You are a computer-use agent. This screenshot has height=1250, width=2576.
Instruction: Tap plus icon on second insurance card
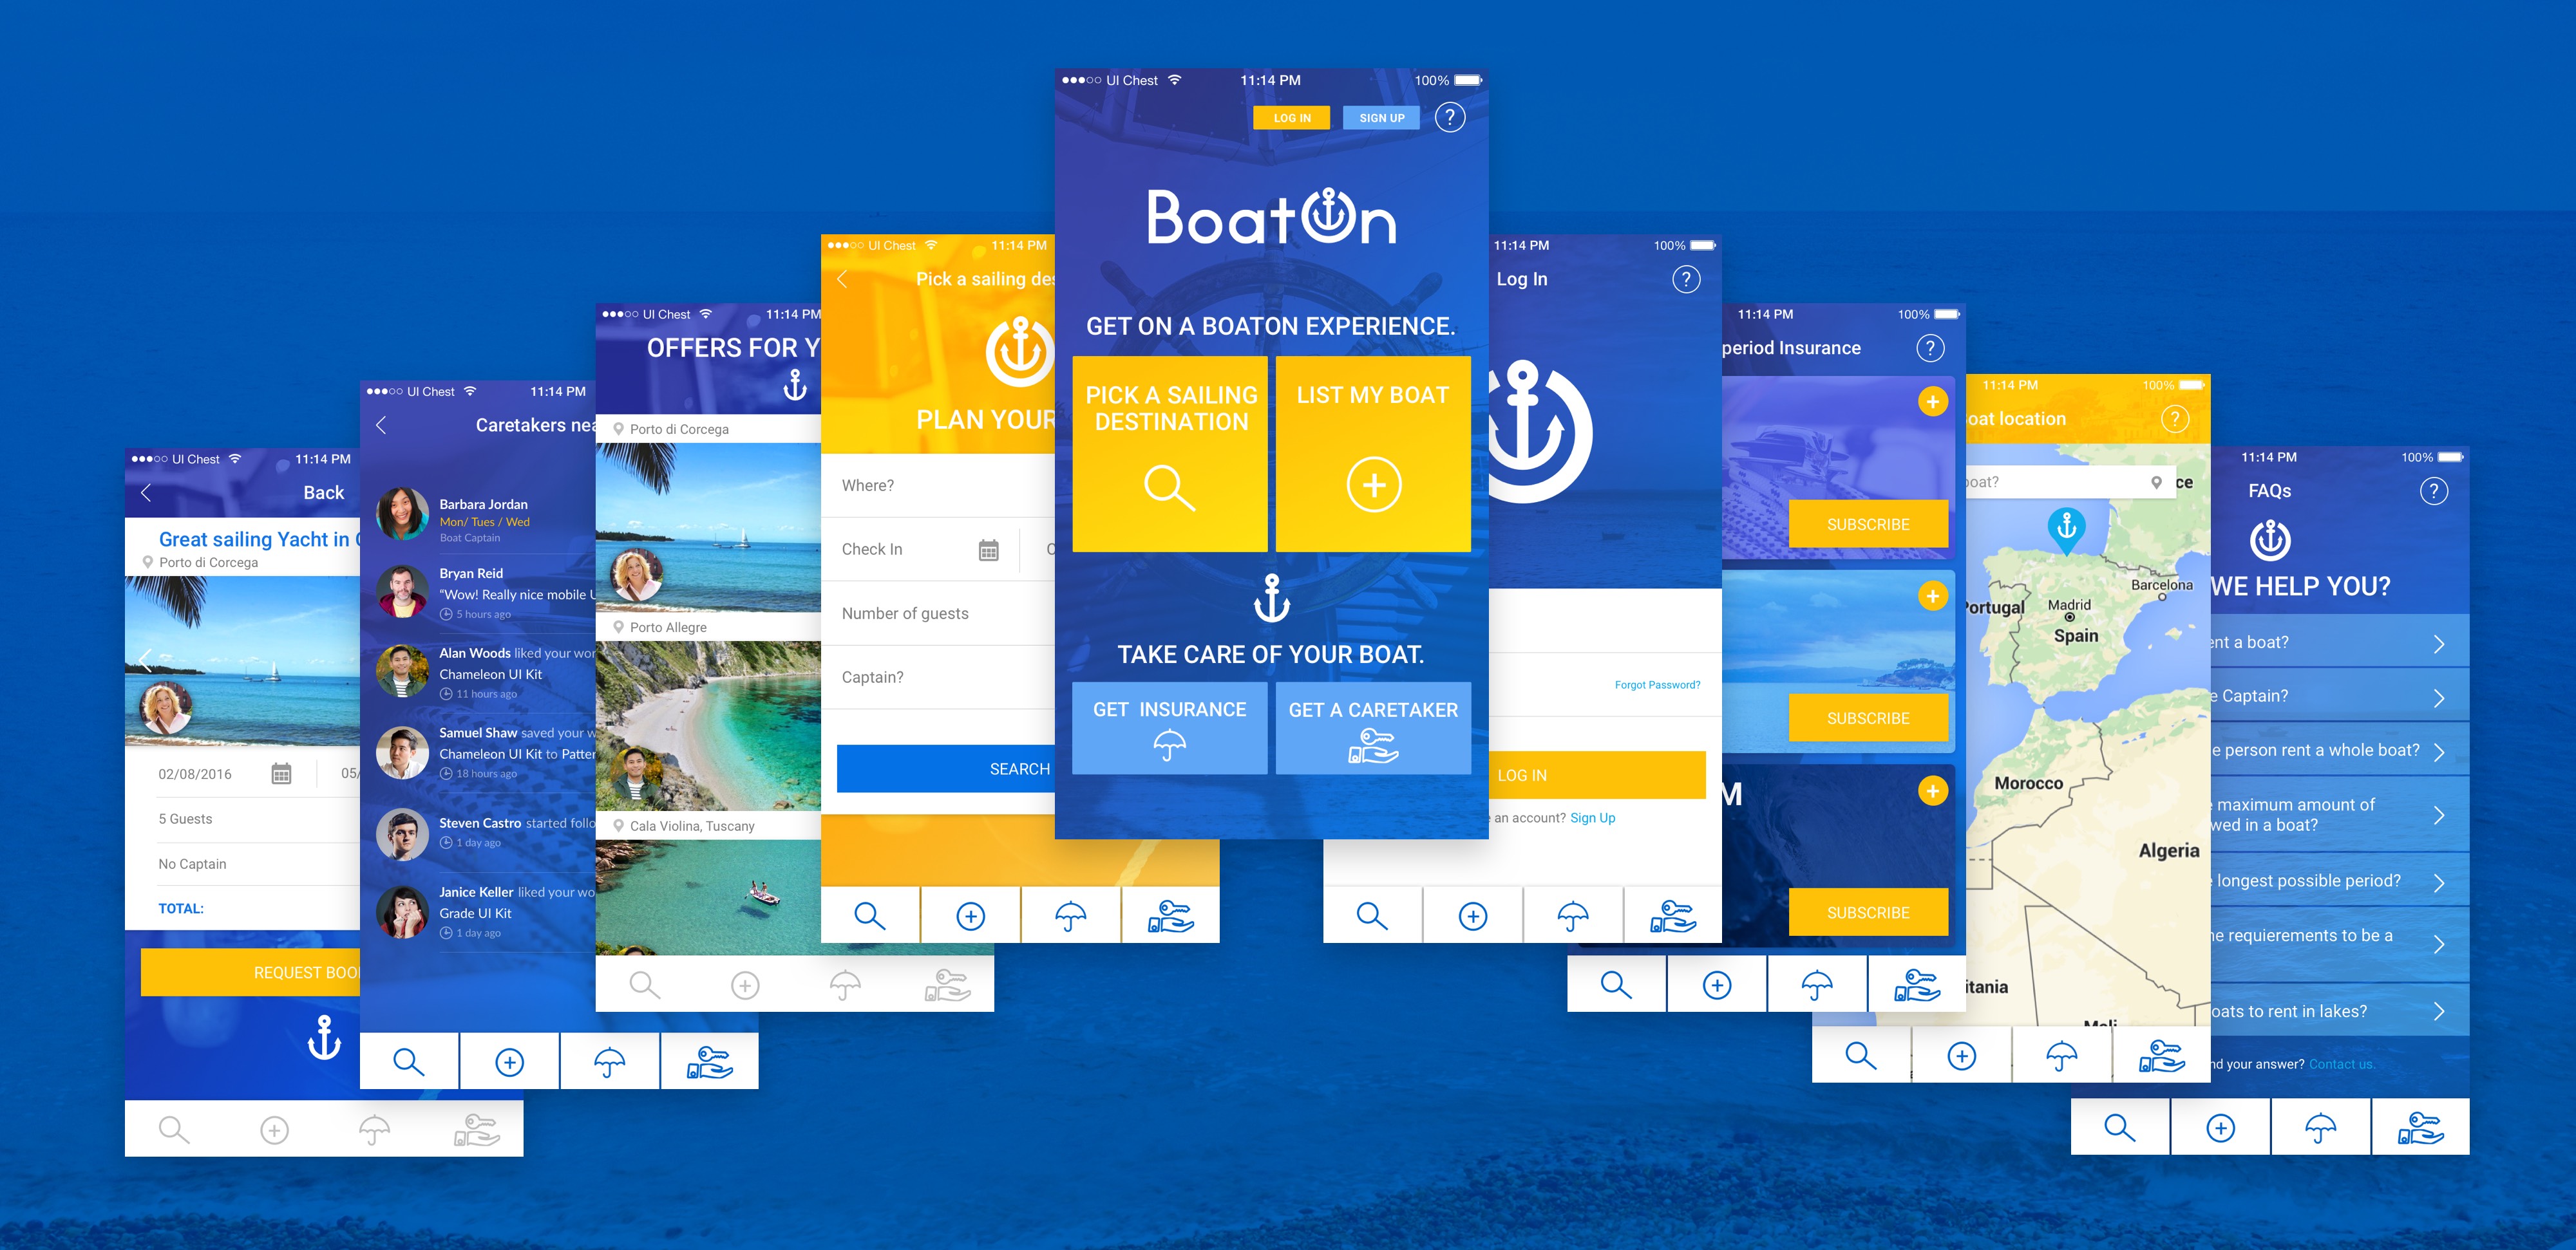[1932, 597]
